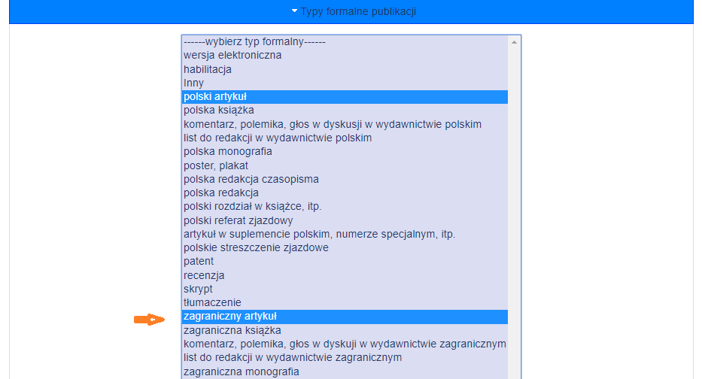Pick 'tłumaczenie' from the list
Image resolution: width=702 pixels, height=379 pixels.
(x=212, y=302)
